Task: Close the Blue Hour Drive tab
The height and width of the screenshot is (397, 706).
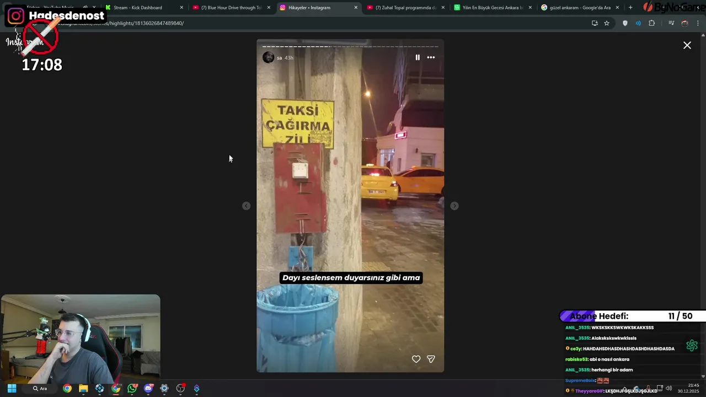Action: click(x=269, y=8)
